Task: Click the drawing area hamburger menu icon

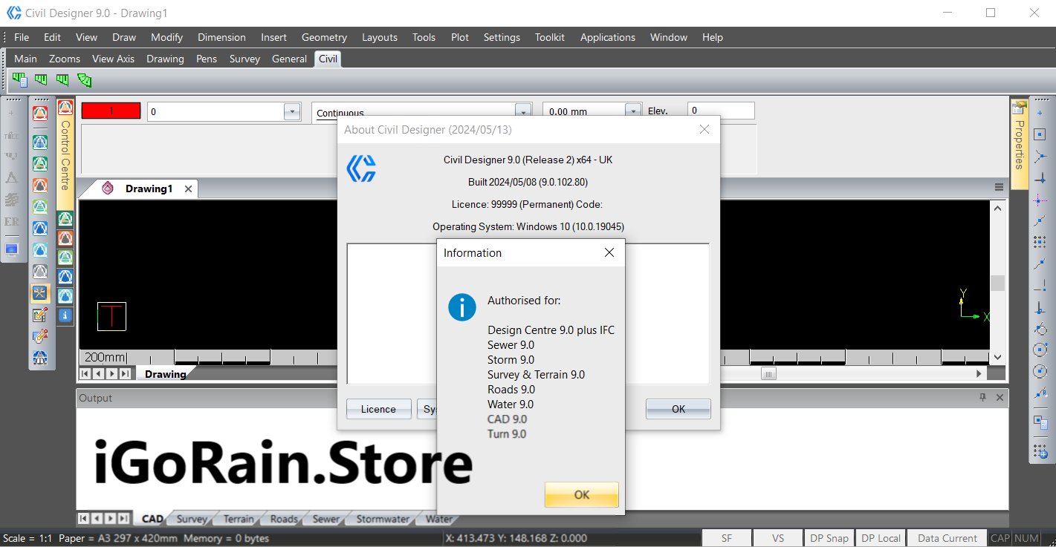Action: coord(1000,187)
